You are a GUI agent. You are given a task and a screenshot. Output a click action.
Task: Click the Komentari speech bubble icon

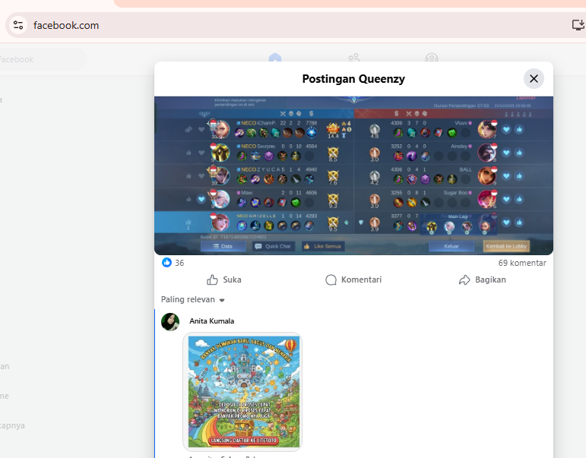(331, 280)
